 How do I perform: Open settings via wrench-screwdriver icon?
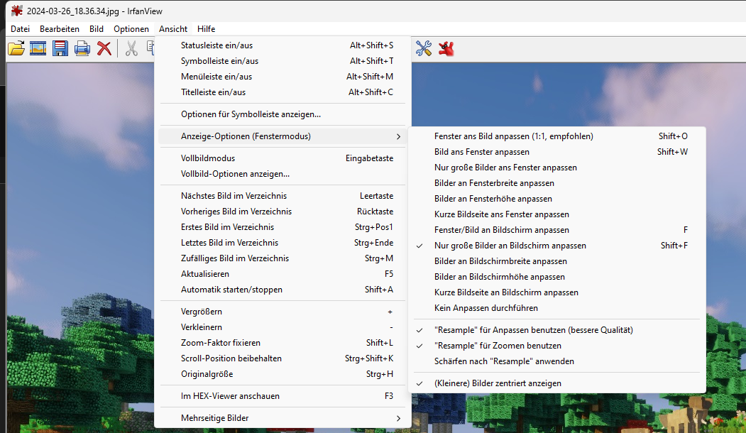pos(424,48)
